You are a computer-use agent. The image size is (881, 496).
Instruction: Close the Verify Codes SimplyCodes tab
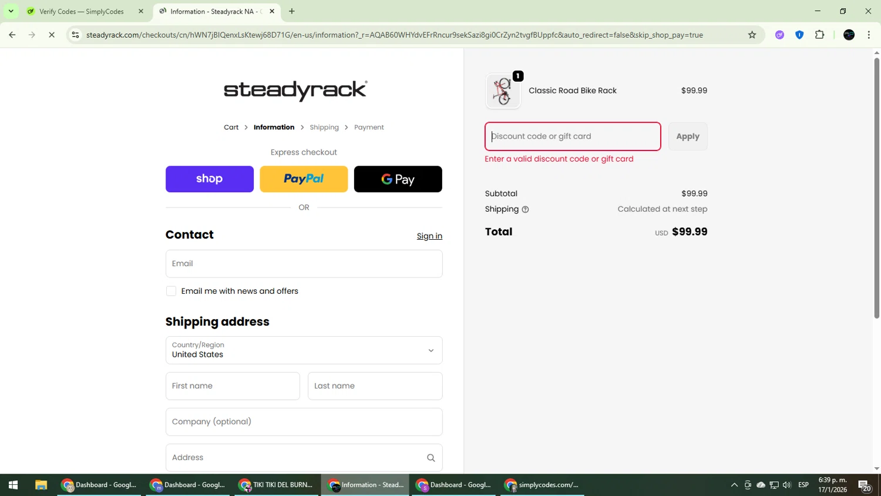(141, 11)
